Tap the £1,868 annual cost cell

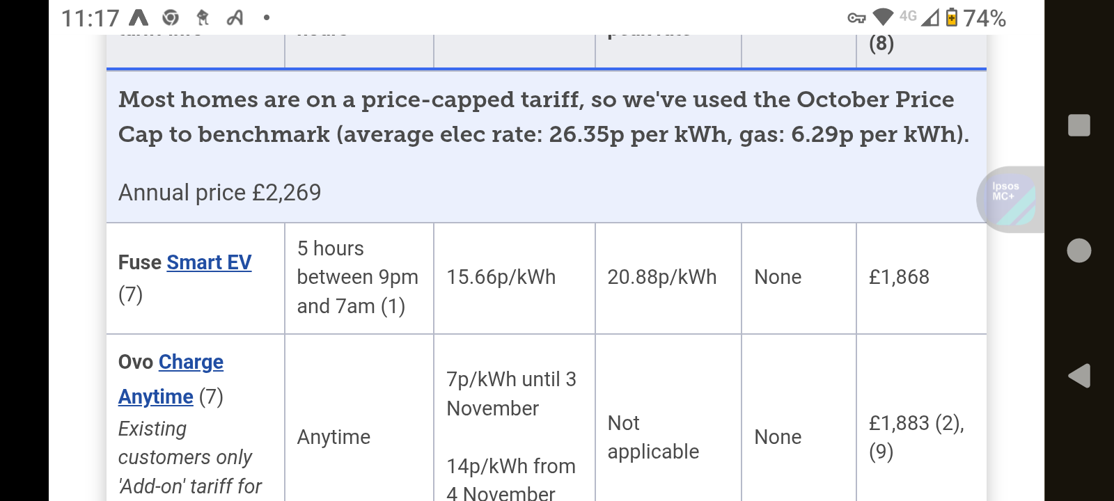[x=899, y=277]
